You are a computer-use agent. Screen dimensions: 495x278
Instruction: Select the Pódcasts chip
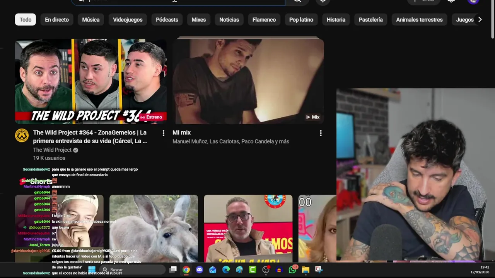coord(167,20)
